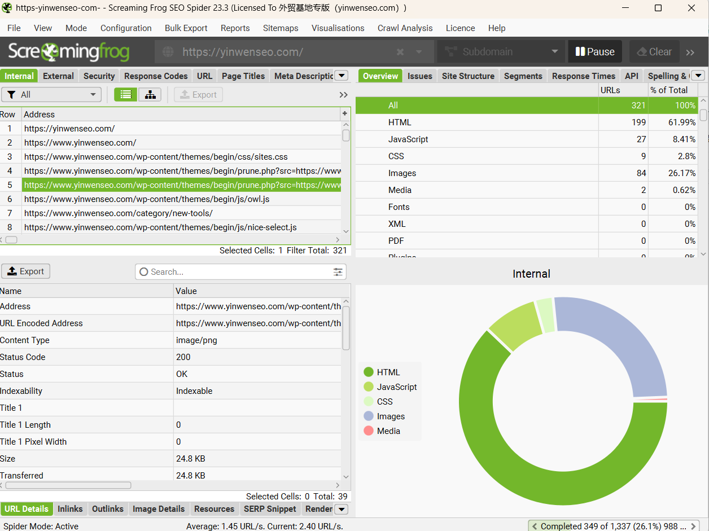Viewport: 709px width, 531px height.
Task: Click the lower panel search field
Action: 237,272
